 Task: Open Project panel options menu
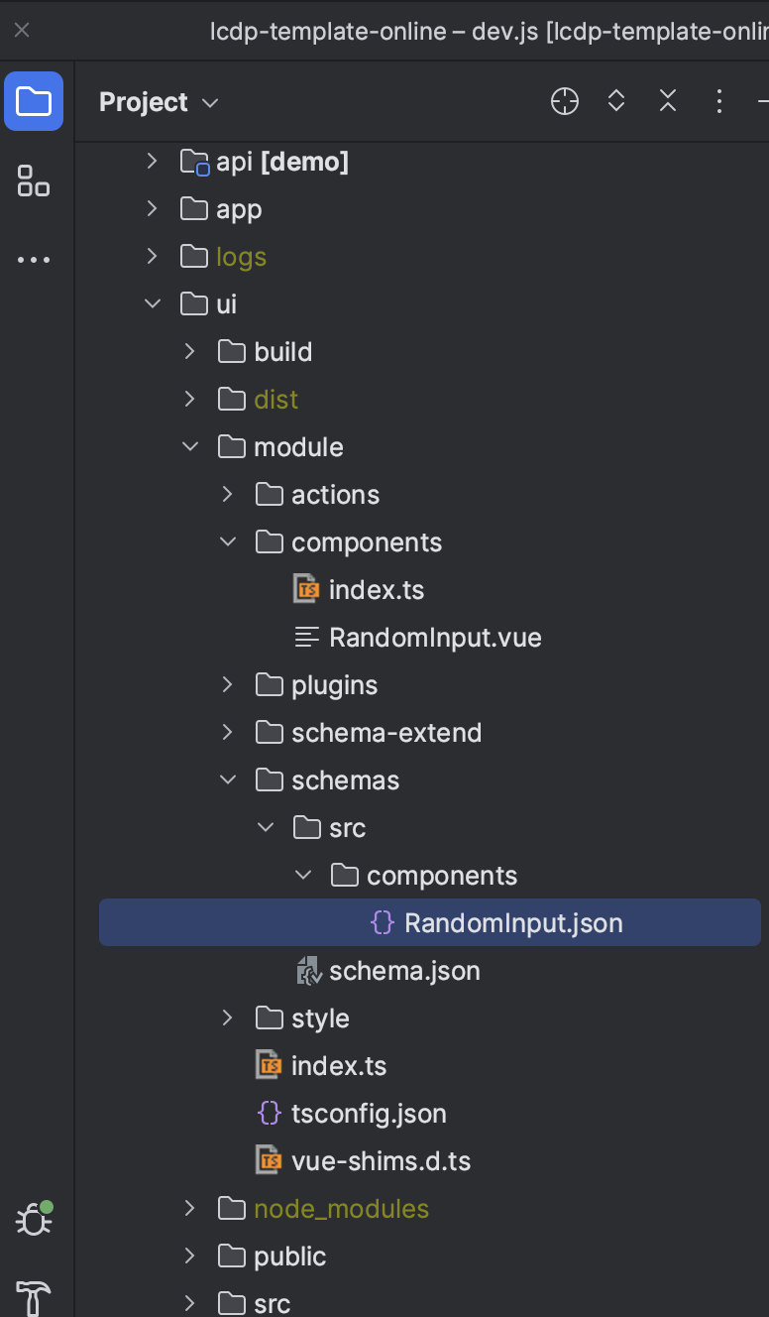pyautogui.click(x=719, y=101)
